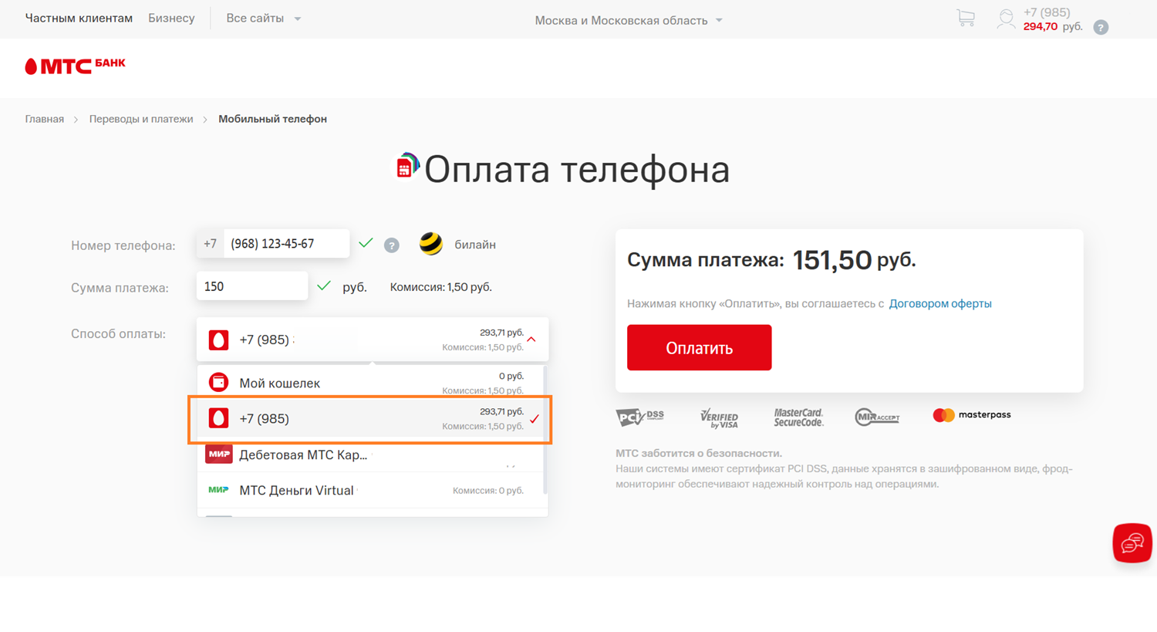Screen dimensions: 1157x632
Task: Click the PCI DSS badge
Action: [x=639, y=417]
